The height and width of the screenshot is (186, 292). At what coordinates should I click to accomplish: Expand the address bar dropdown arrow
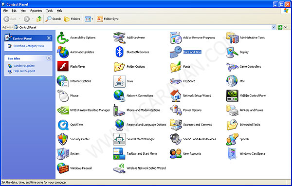point(274,27)
